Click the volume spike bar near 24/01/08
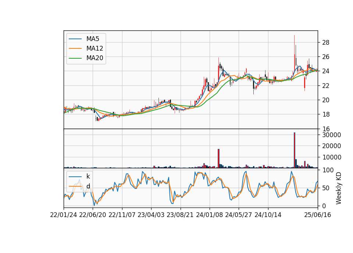 click(x=218, y=158)
